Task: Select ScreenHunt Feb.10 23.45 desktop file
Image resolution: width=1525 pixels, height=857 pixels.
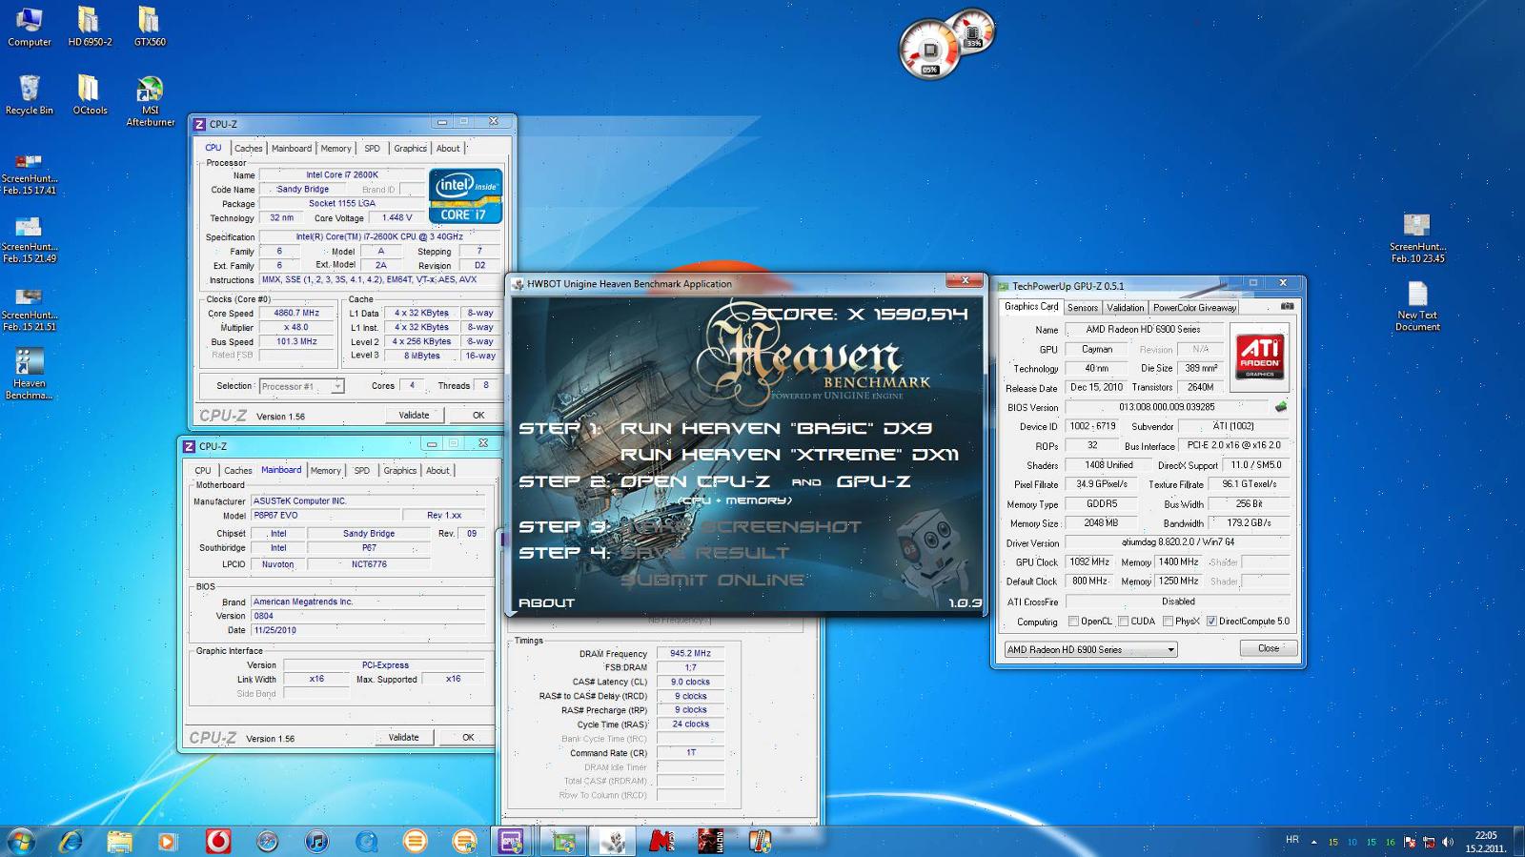Action: tap(1417, 238)
